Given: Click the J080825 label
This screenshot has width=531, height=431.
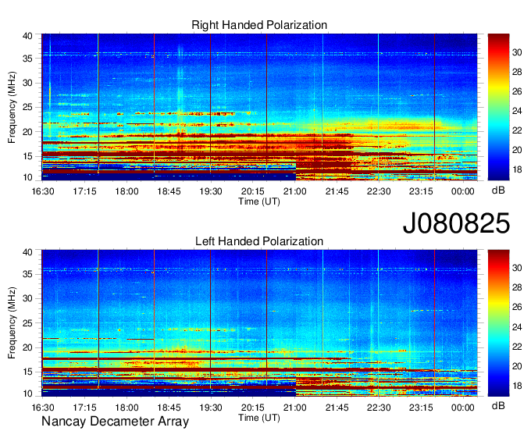Looking at the screenshot, I should (x=456, y=223).
